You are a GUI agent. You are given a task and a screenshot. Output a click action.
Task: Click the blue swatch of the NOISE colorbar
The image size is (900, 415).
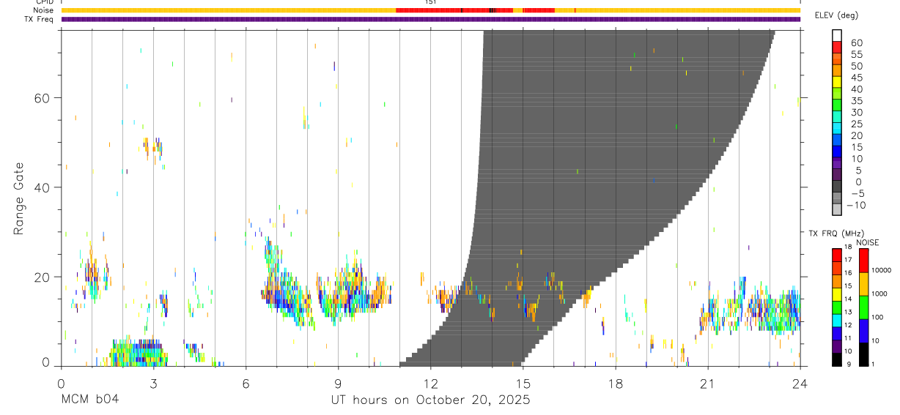863,330
